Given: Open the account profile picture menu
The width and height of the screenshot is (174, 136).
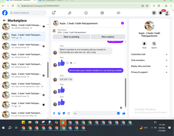Looking at the screenshot, I should [x=167, y=13].
